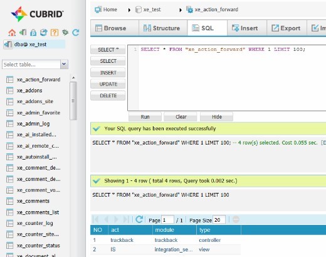Screen dimensions: 326x257
Task: Click Home in the breadcrumb
Action: click(x=106, y=9)
